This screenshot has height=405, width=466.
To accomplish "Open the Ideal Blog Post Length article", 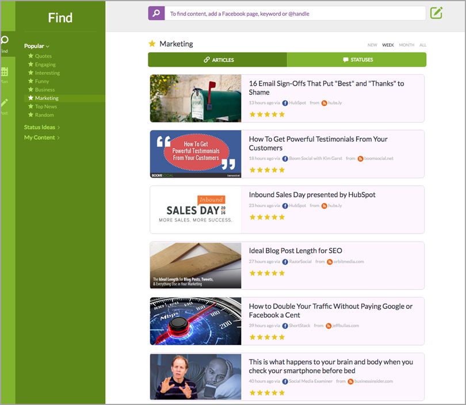I will pos(295,251).
